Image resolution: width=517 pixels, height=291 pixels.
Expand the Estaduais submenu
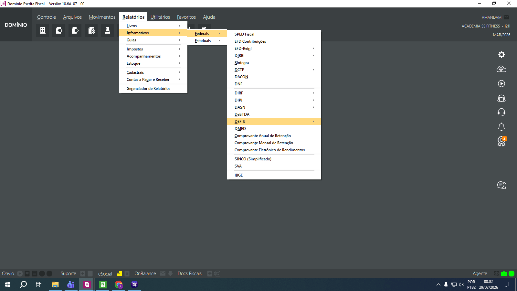pos(207,41)
